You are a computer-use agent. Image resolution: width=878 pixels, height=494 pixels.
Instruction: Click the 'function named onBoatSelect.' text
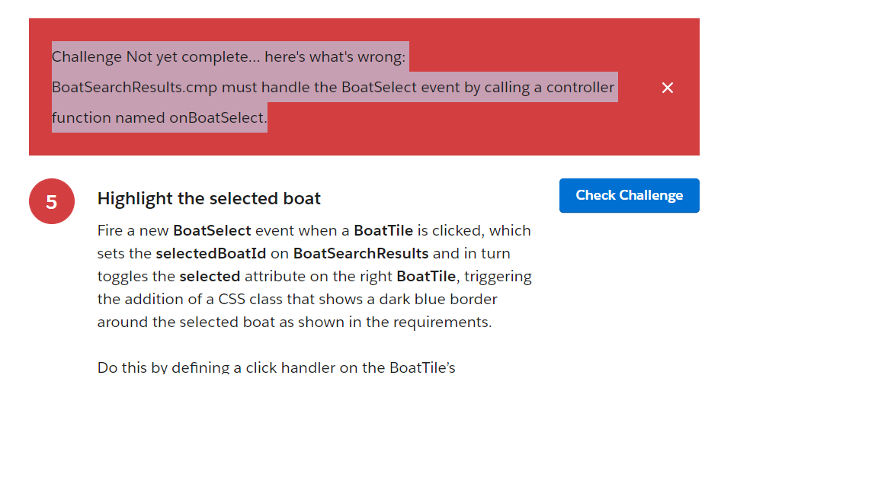(x=159, y=117)
